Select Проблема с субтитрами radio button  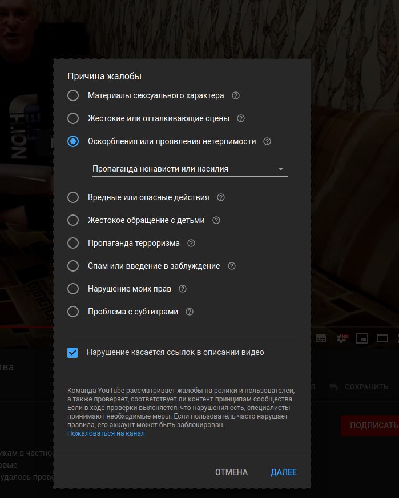(x=73, y=312)
